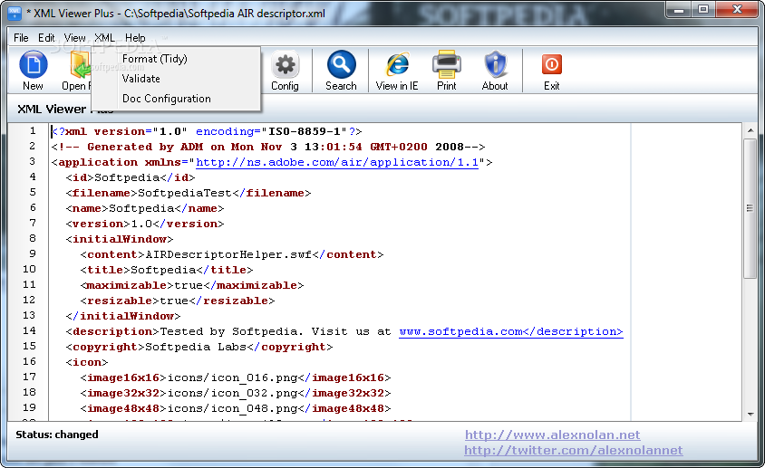The height and width of the screenshot is (468, 765).
Task: Open the Help menu
Action: pos(135,37)
